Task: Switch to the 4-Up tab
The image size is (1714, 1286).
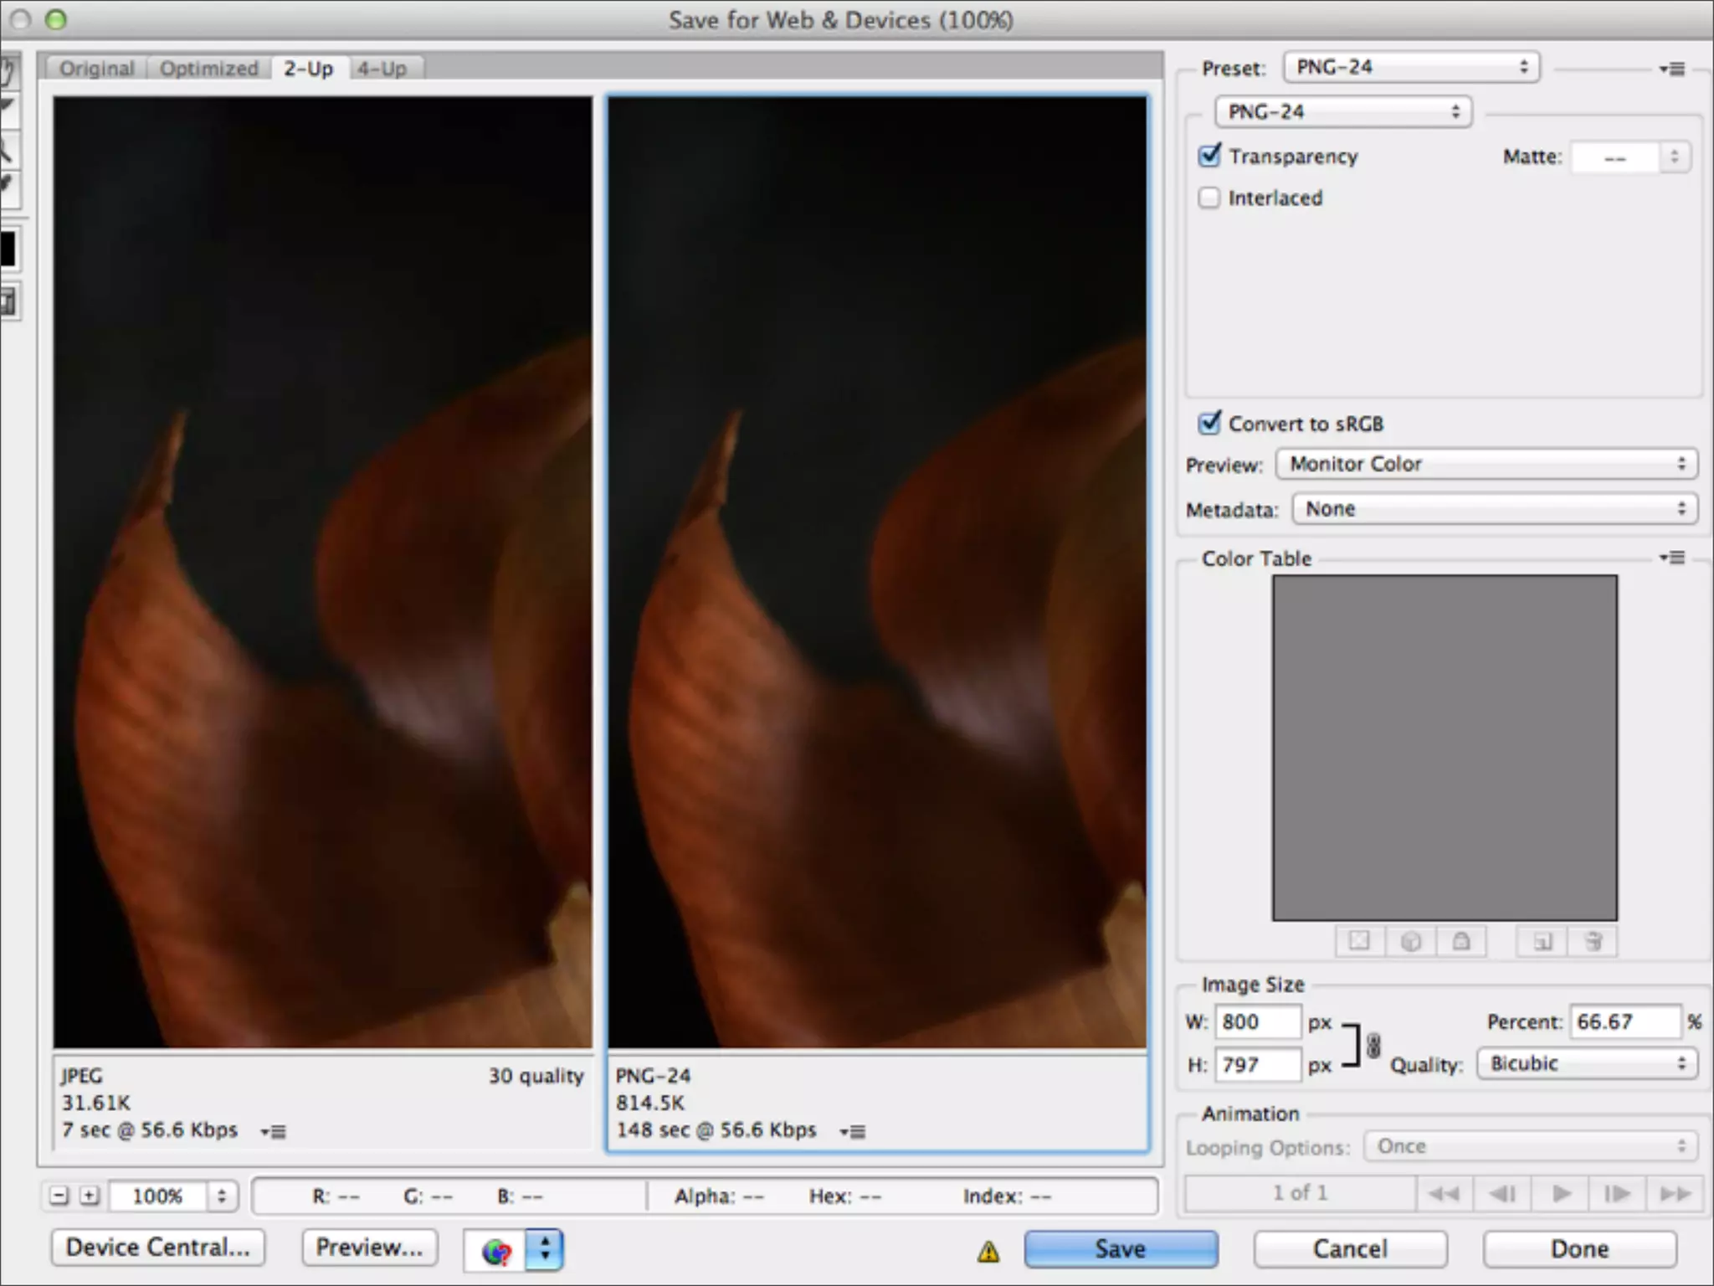Action: pyautogui.click(x=382, y=69)
